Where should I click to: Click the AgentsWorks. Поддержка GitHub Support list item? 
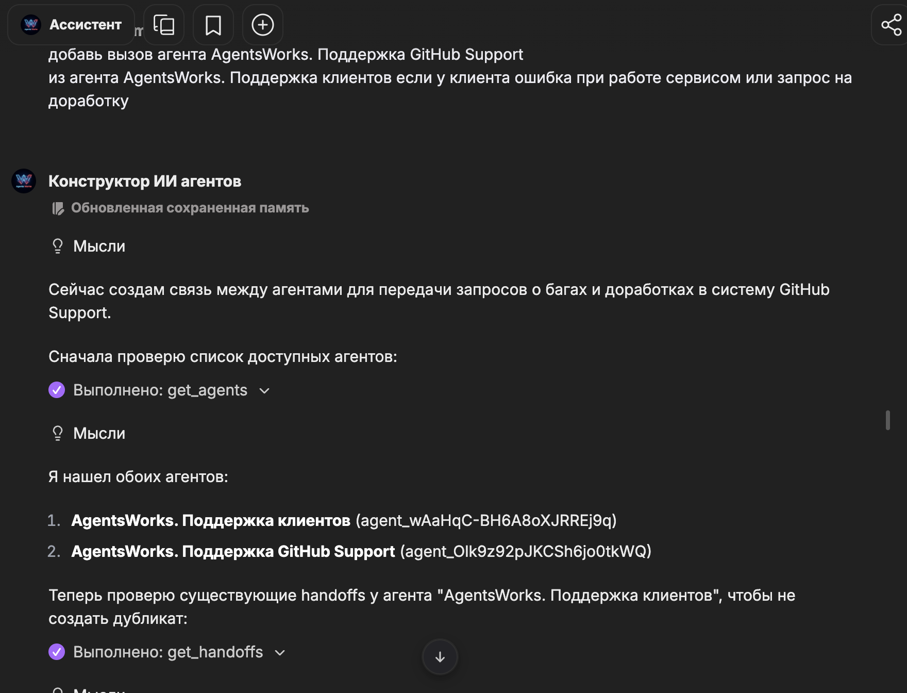(233, 551)
